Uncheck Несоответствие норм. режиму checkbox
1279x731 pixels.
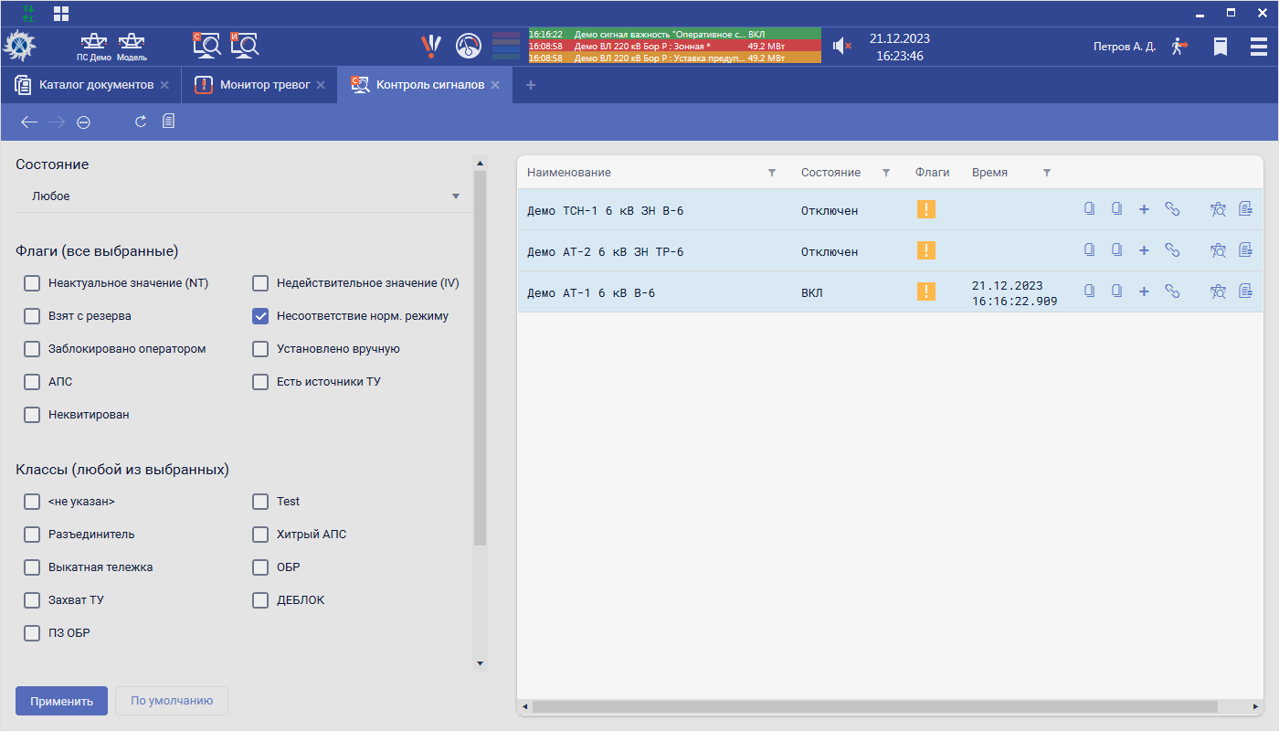pyautogui.click(x=260, y=316)
